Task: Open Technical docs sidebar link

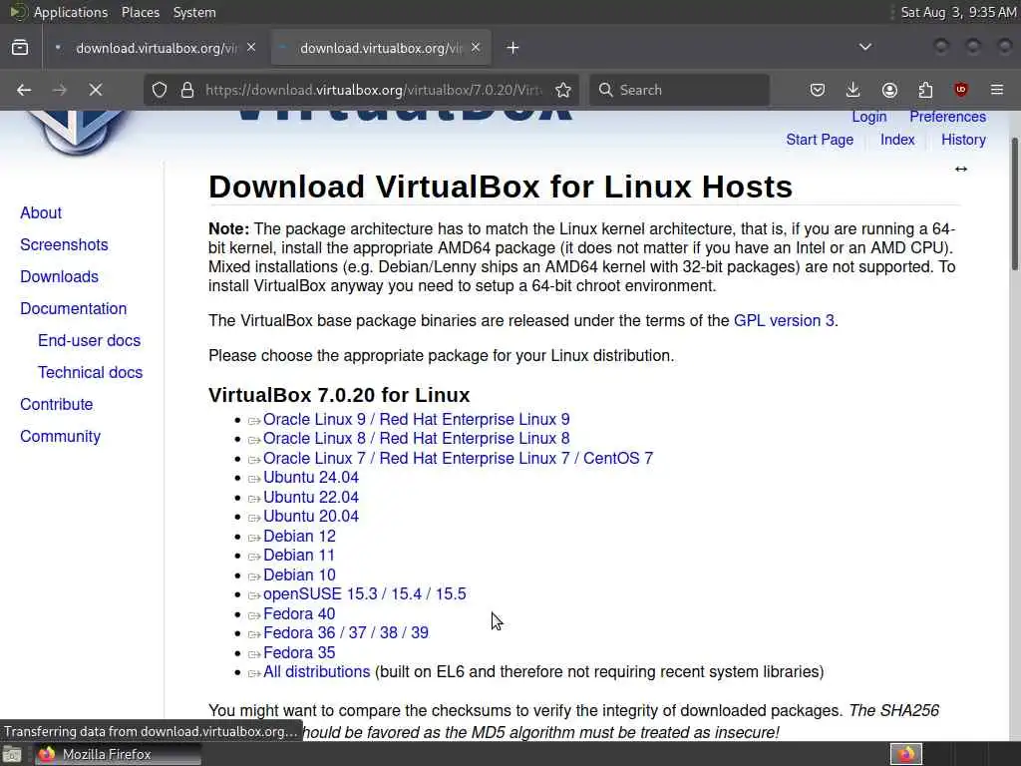Action: click(90, 373)
